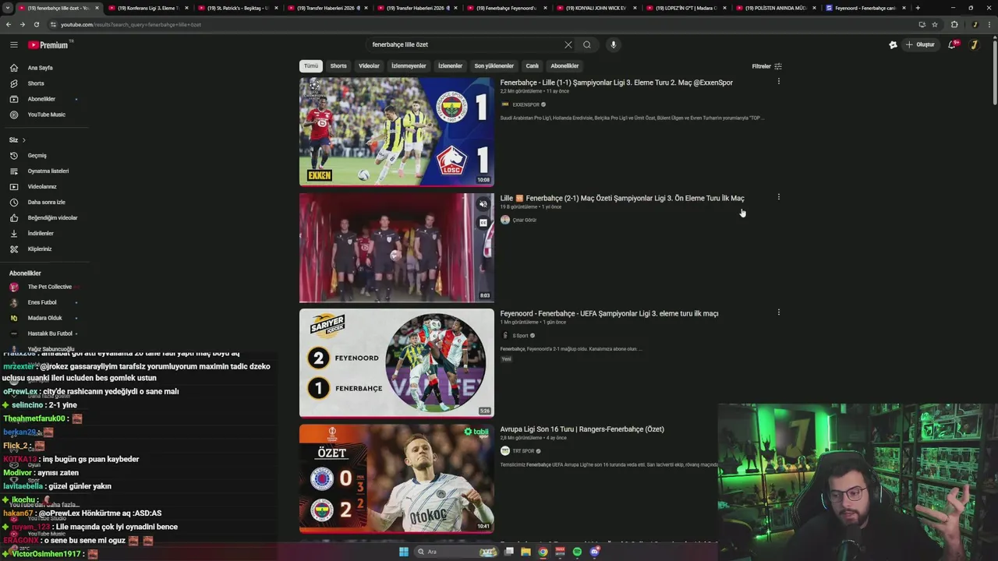Open the Oluştur create menu
The width and height of the screenshot is (998, 561).
[x=920, y=44]
